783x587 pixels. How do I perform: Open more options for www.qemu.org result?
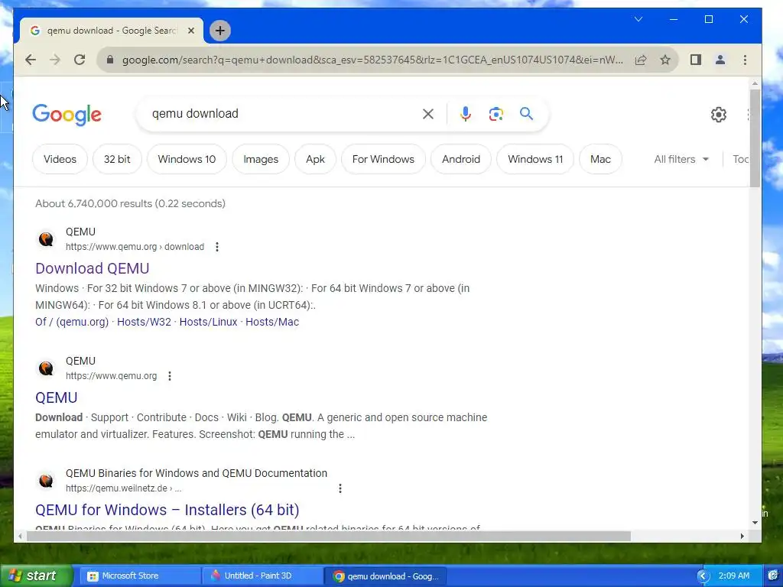pyautogui.click(x=170, y=376)
